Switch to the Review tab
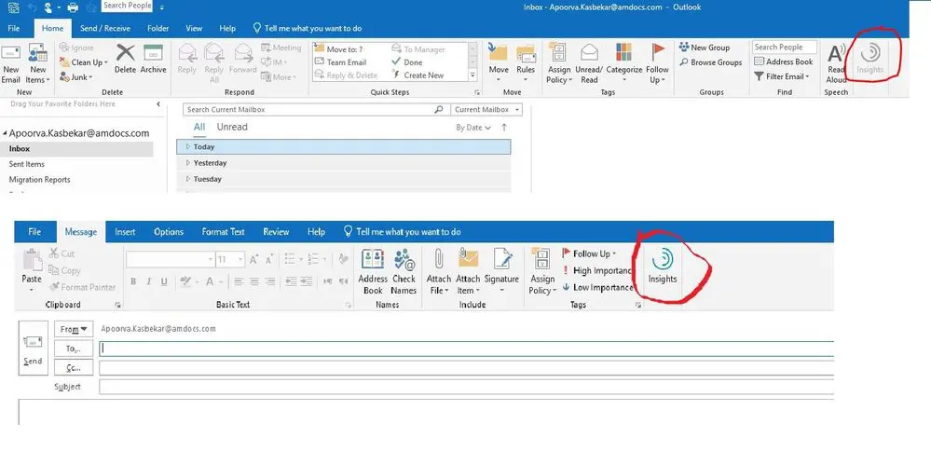Screen dimensions: 931x465 (x=276, y=232)
